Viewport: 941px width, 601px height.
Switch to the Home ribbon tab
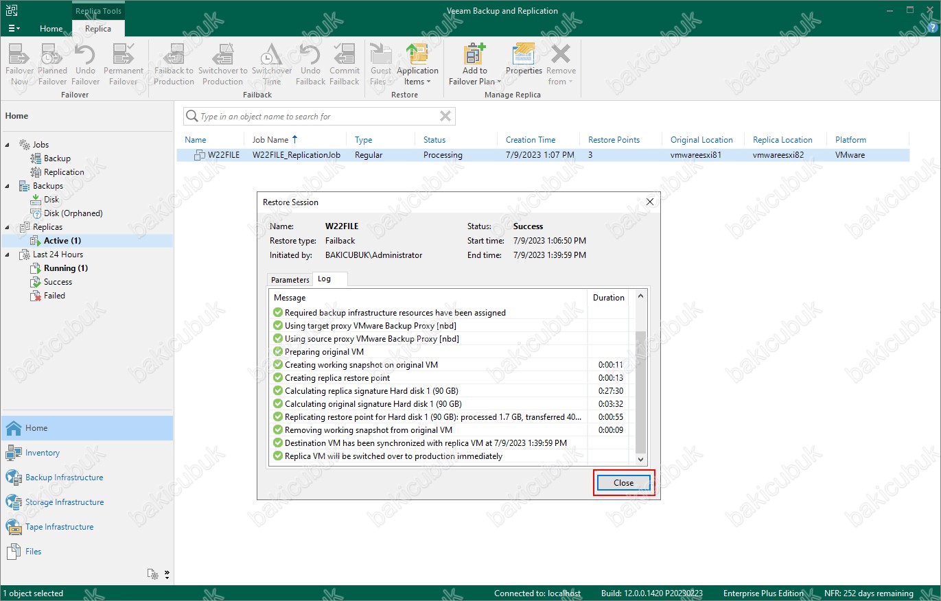click(x=51, y=29)
